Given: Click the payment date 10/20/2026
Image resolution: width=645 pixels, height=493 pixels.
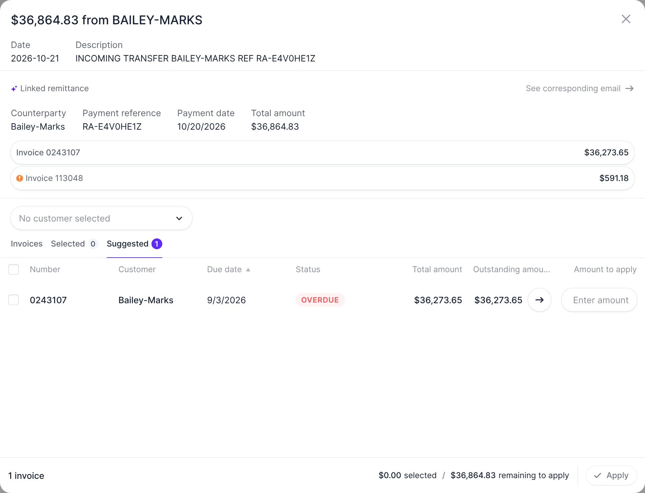Looking at the screenshot, I should (201, 127).
